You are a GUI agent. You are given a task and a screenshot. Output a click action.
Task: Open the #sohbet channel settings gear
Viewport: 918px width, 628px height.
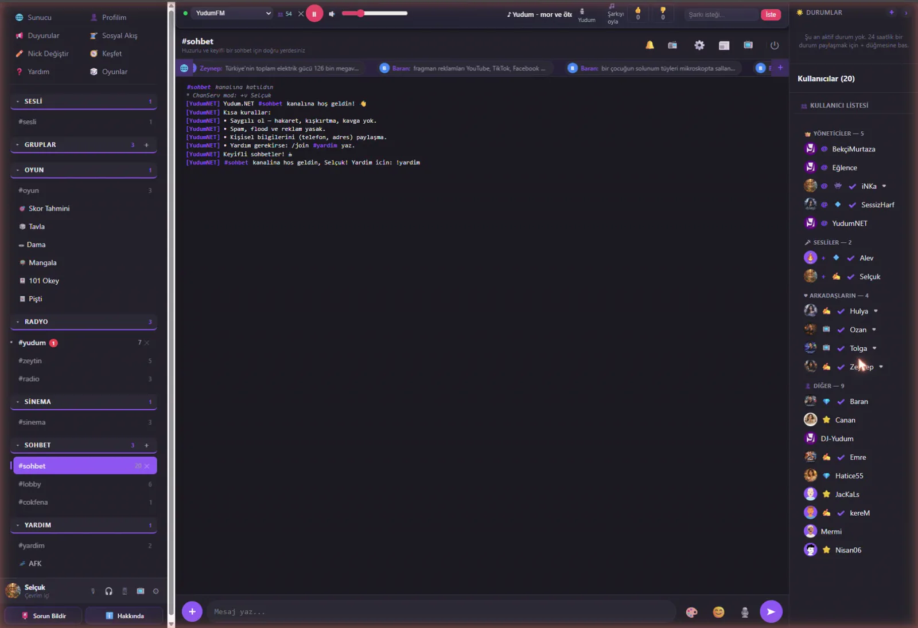699,45
